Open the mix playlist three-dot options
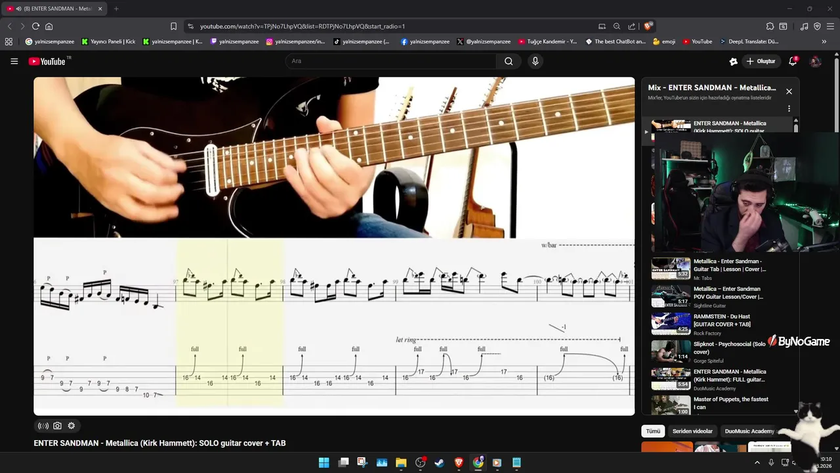Image resolution: width=840 pixels, height=473 pixels. pos(789,108)
